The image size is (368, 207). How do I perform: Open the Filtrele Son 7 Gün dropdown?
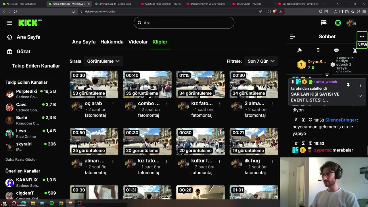[261, 61]
